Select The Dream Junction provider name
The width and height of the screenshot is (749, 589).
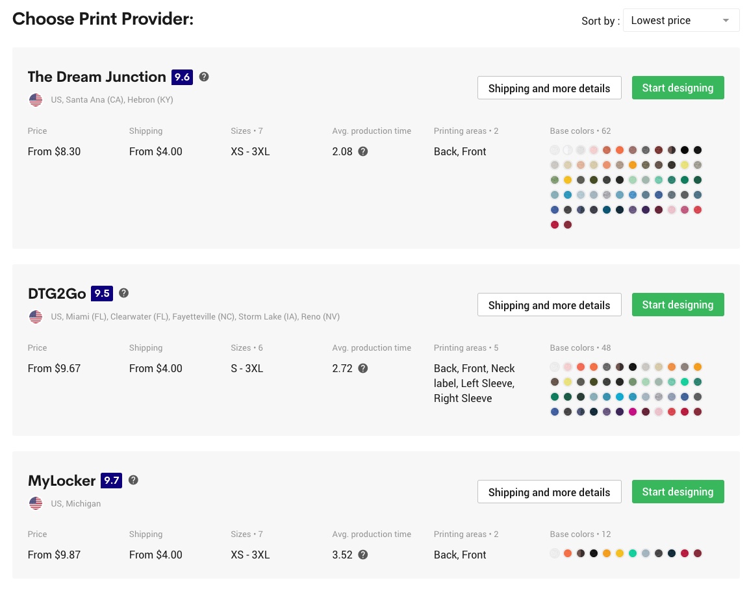point(97,77)
